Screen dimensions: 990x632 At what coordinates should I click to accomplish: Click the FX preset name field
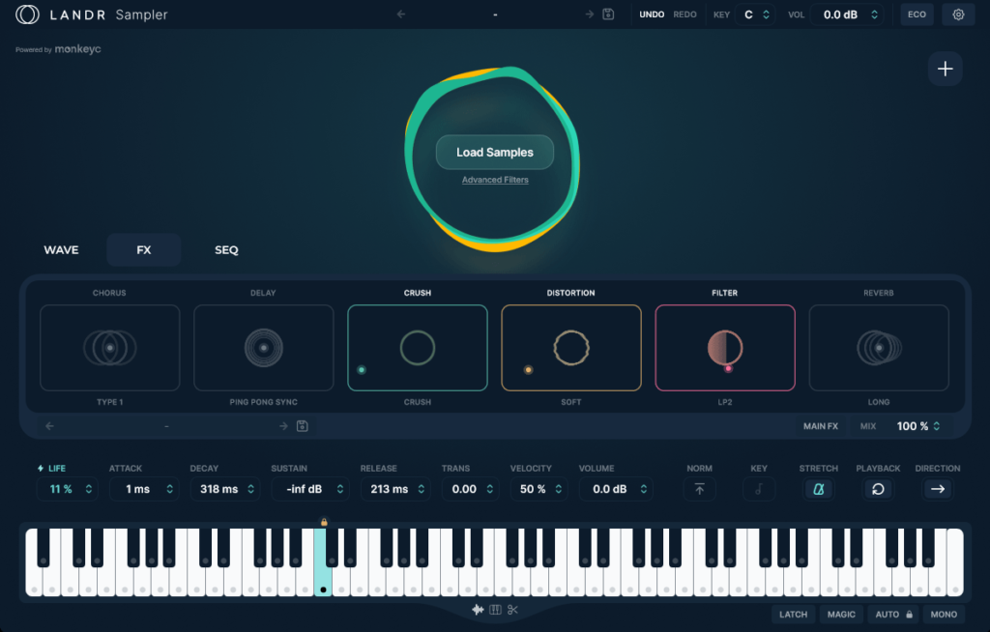[x=166, y=426]
